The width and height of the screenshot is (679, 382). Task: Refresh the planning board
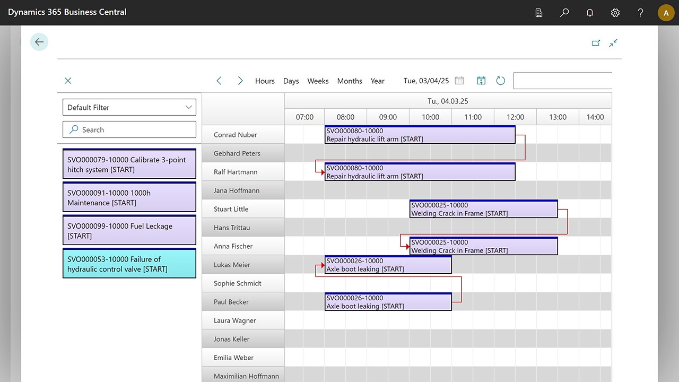[500, 81]
